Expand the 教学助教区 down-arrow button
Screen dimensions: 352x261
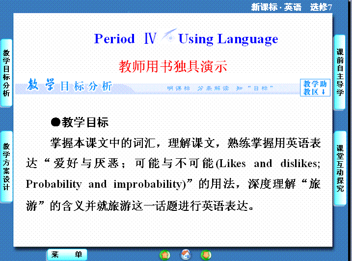click(314, 88)
